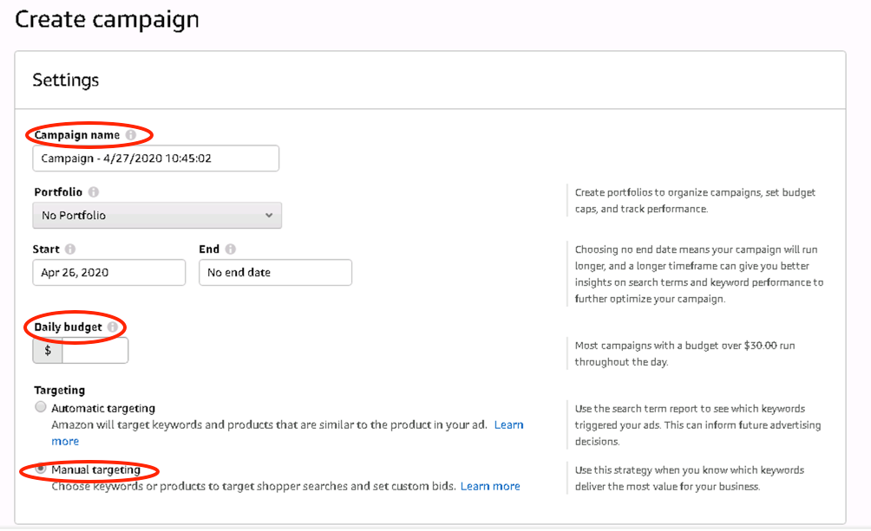Click 'Choose keywords or products to target' description
The image size is (871, 531).
(254, 487)
